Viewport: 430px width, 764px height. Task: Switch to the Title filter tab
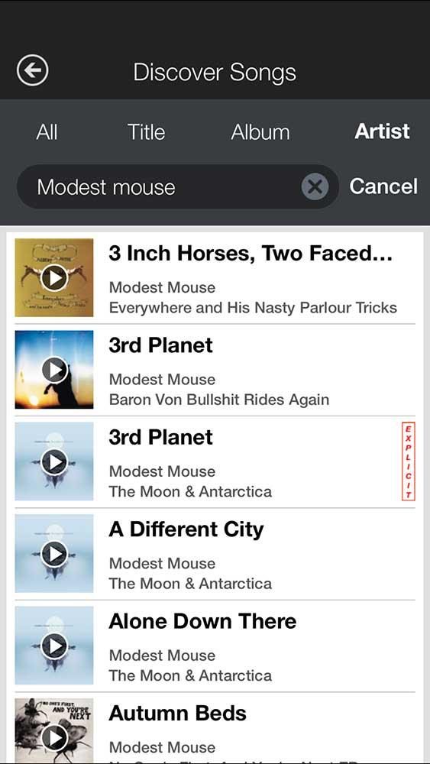tap(146, 132)
